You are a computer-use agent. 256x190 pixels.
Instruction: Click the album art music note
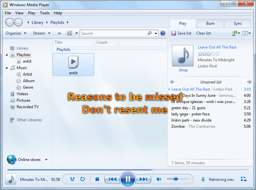(x=182, y=56)
